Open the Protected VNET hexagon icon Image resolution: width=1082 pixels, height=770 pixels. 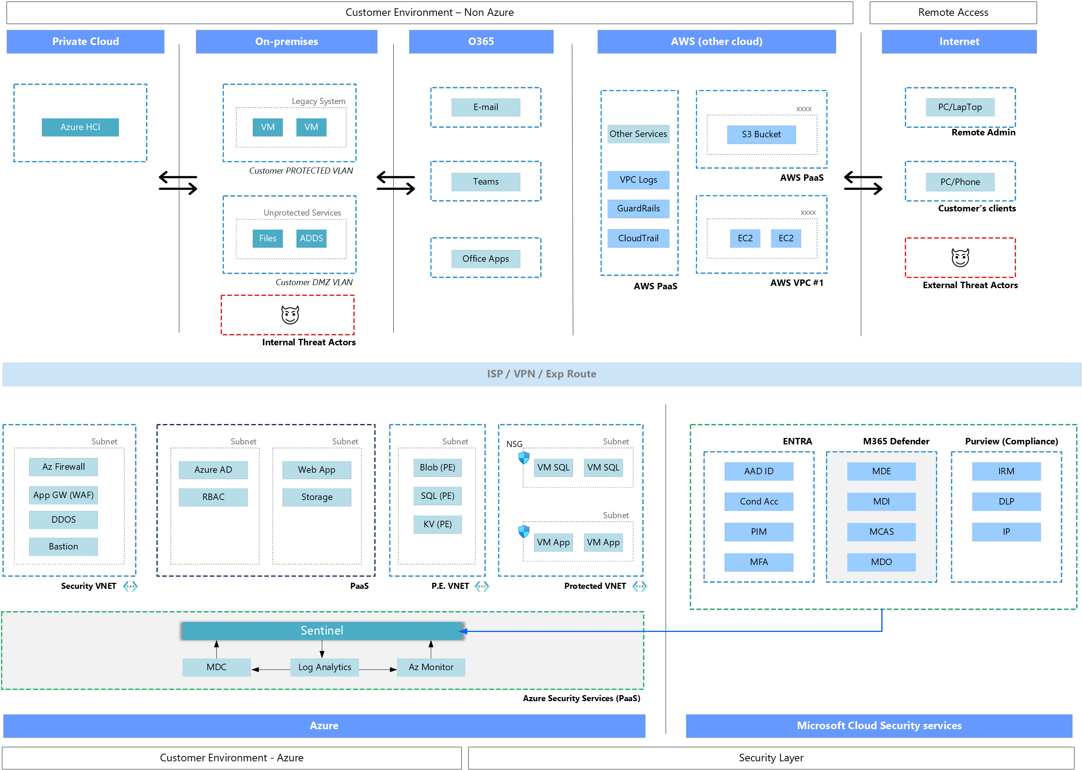tap(640, 586)
